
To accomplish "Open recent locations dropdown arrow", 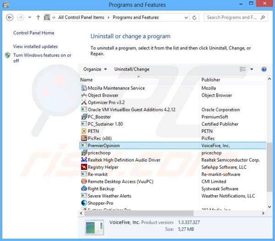I will click(x=30, y=17).
